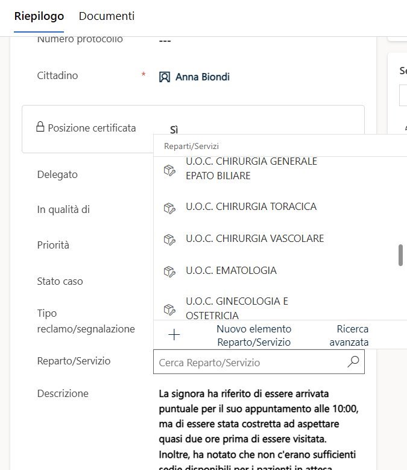The width and height of the screenshot is (407, 470).
Task: Click the lock icon by Posizione certificata
Action: pos(40,127)
